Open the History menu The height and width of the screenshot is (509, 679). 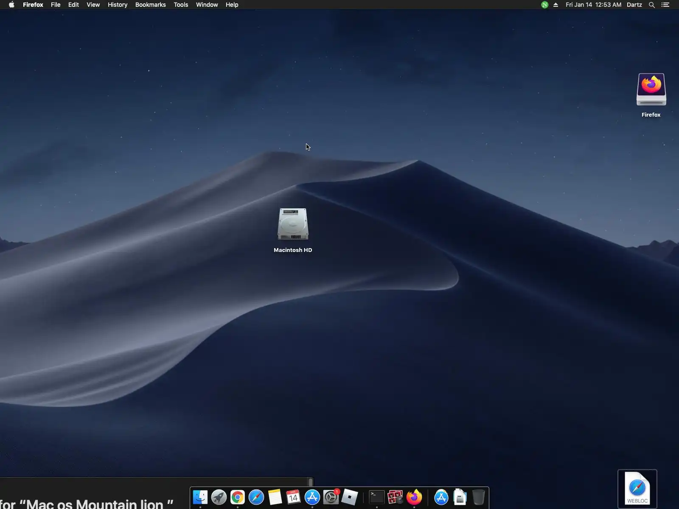click(118, 5)
